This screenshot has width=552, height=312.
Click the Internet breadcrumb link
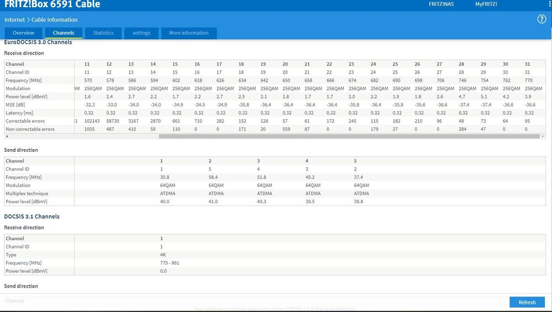[x=14, y=20]
